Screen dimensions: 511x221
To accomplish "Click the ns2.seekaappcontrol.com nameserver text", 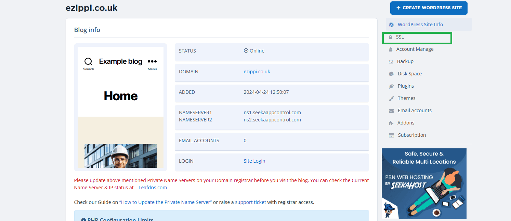I will pos(272,120).
